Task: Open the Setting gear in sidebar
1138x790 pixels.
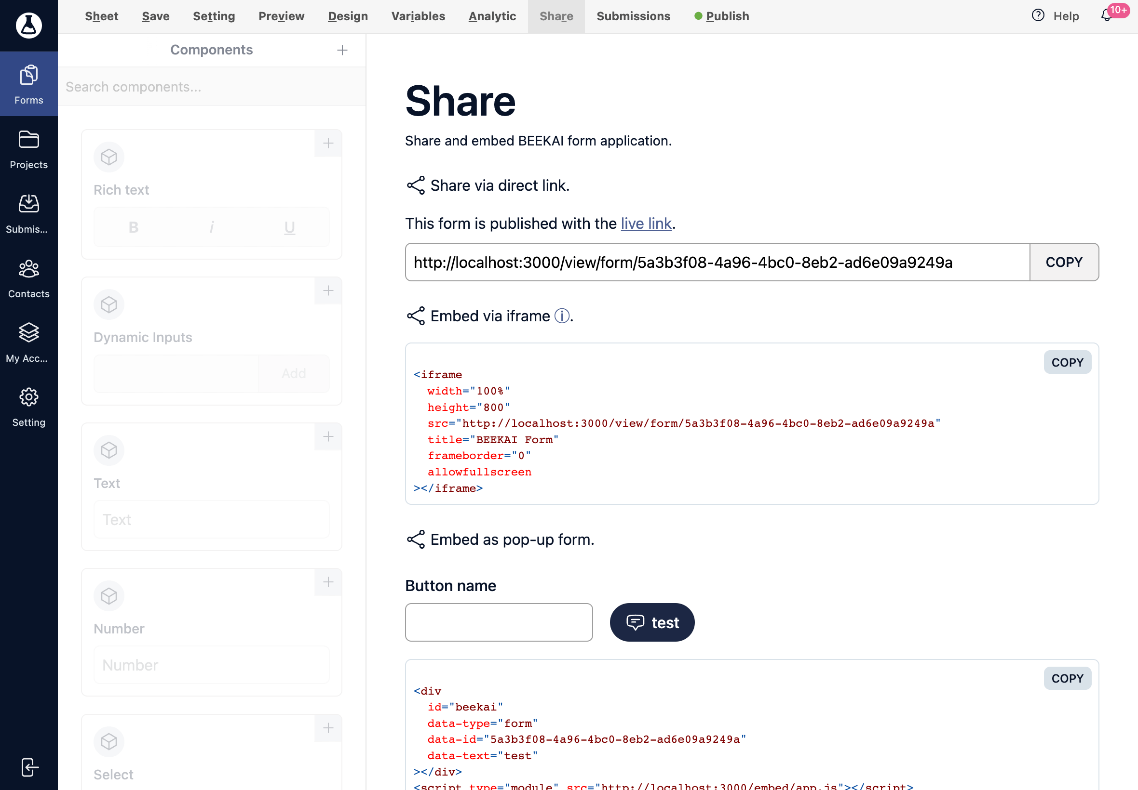Action: point(29,407)
